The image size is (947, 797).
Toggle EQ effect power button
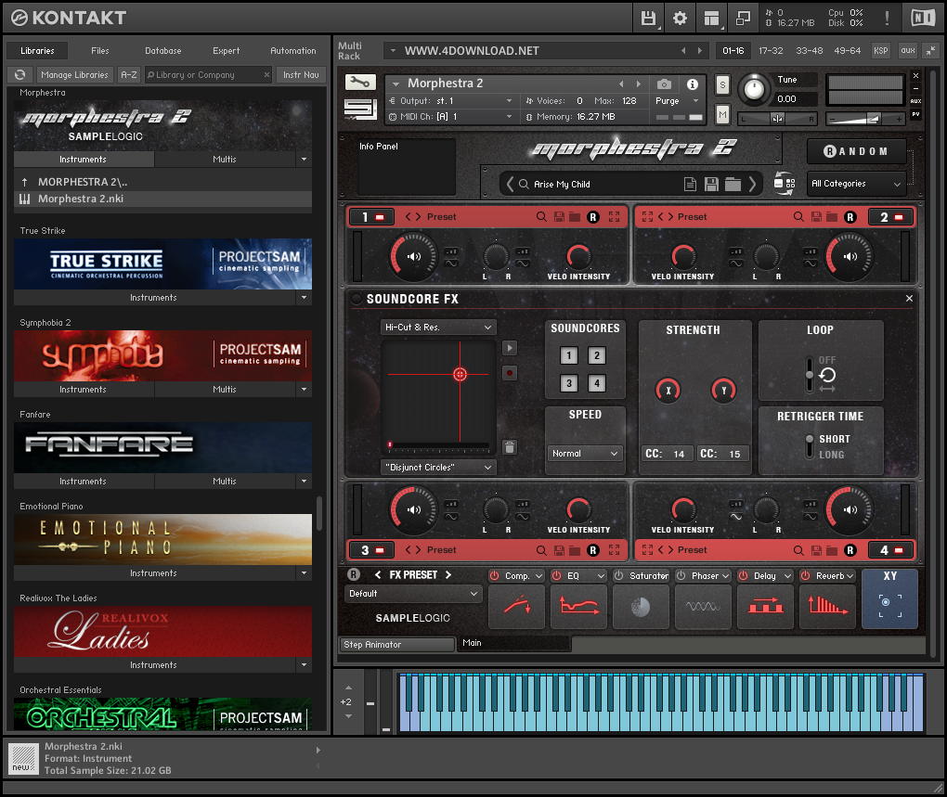556,575
